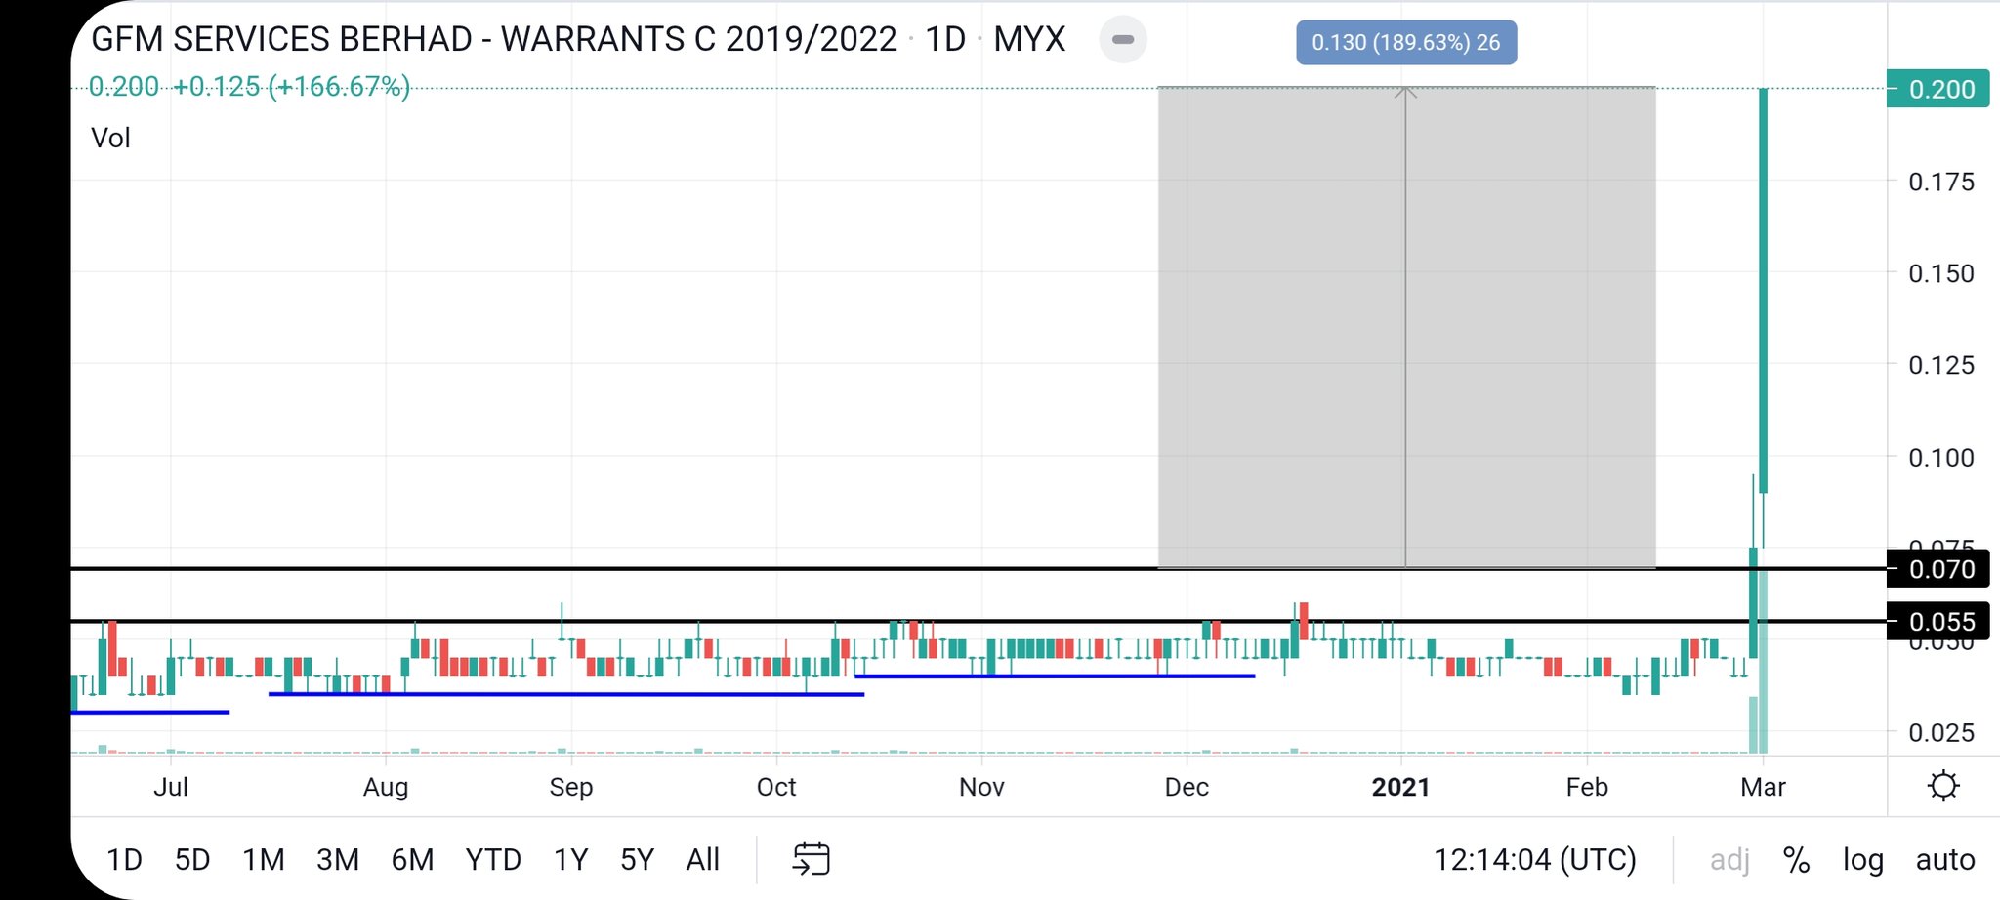Select the 0.070 horizontal line price label
The width and height of the screenshot is (2000, 900).
(x=1937, y=569)
